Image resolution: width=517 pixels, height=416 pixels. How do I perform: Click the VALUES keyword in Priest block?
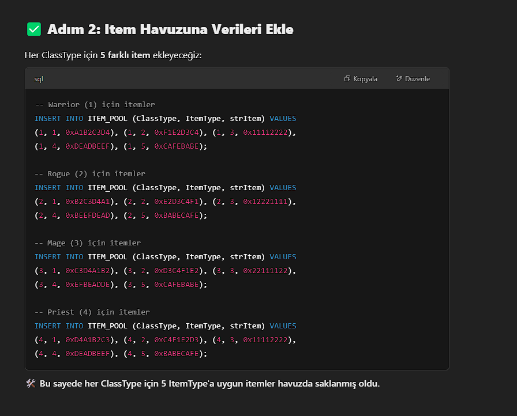[283, 326]
